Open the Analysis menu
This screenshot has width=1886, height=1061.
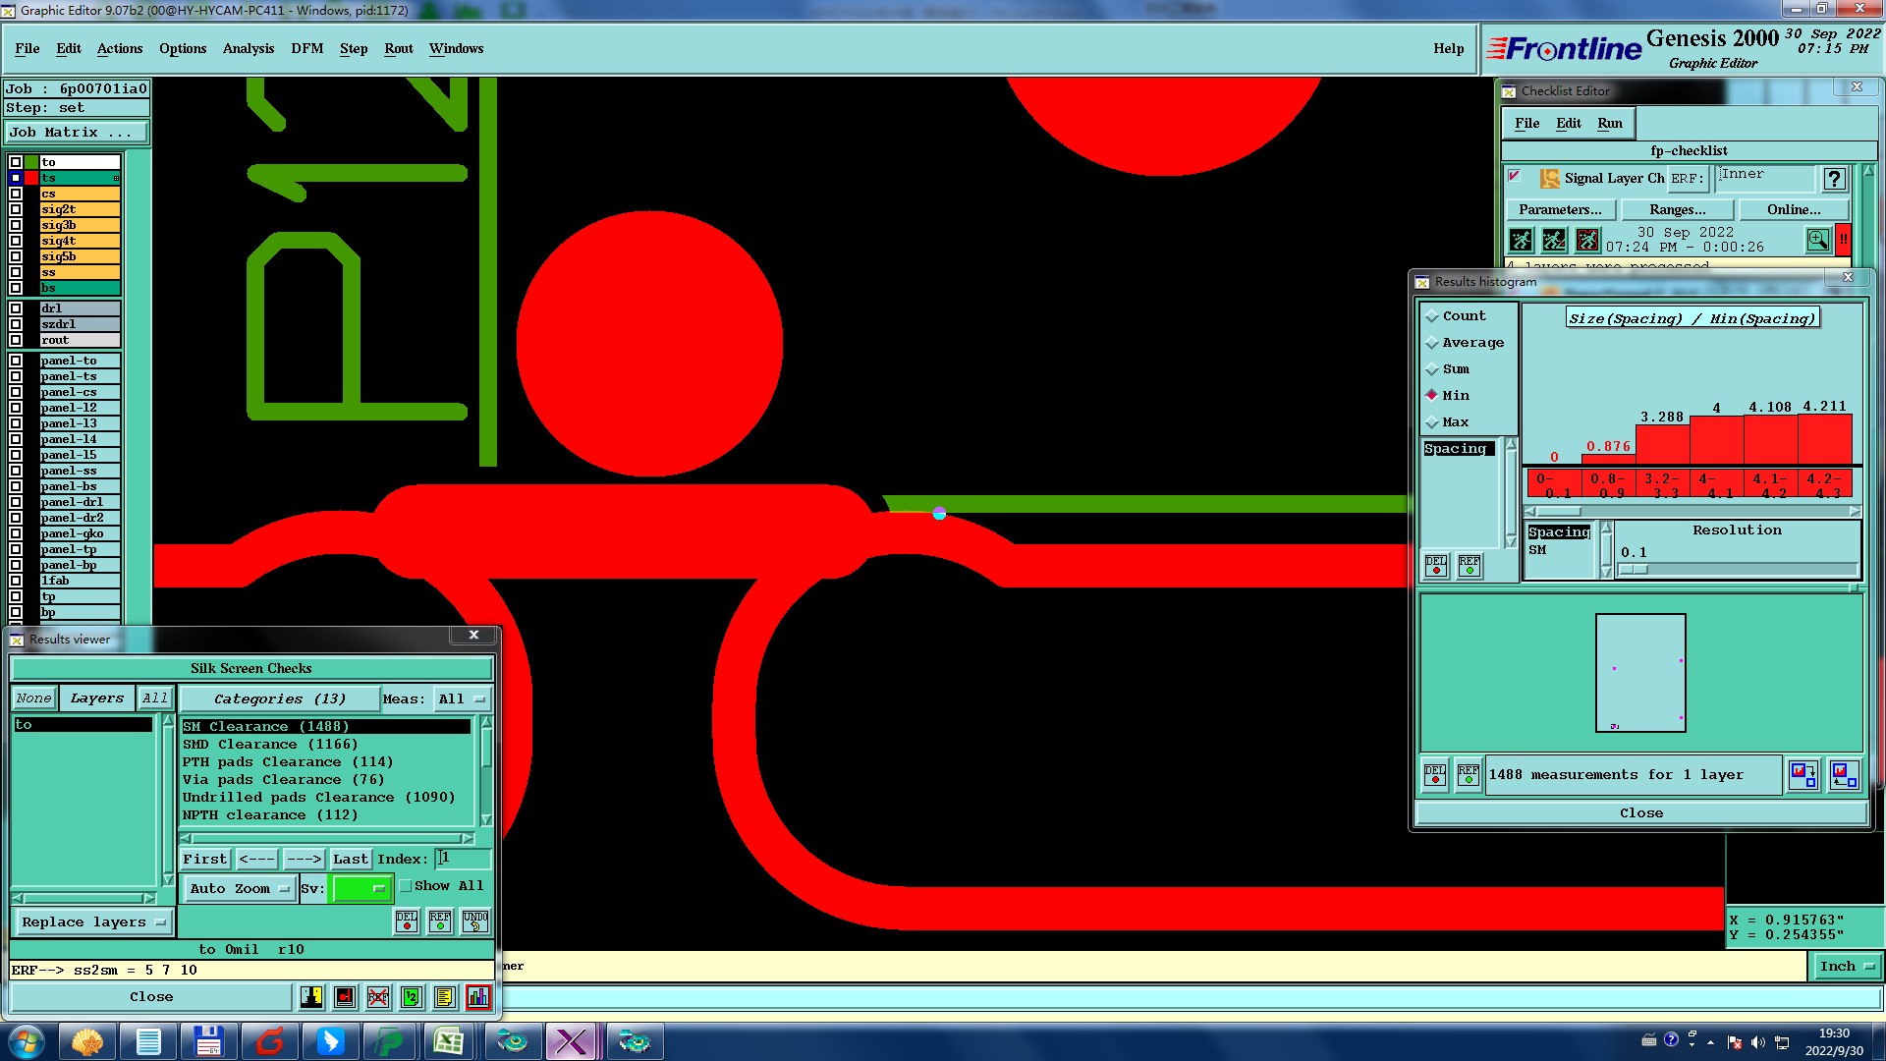click(x=248, y=49)
